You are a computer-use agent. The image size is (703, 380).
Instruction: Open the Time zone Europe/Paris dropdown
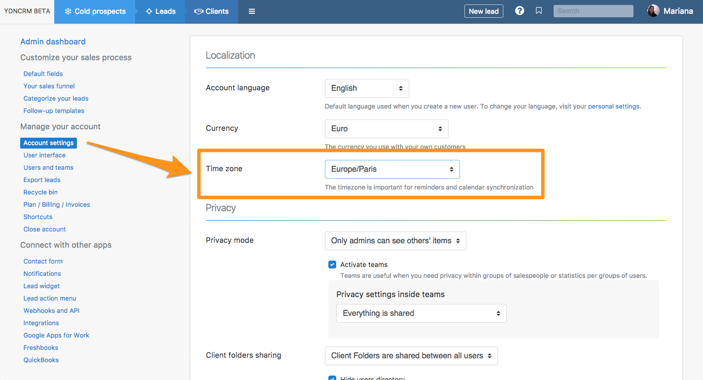(392, 169)
